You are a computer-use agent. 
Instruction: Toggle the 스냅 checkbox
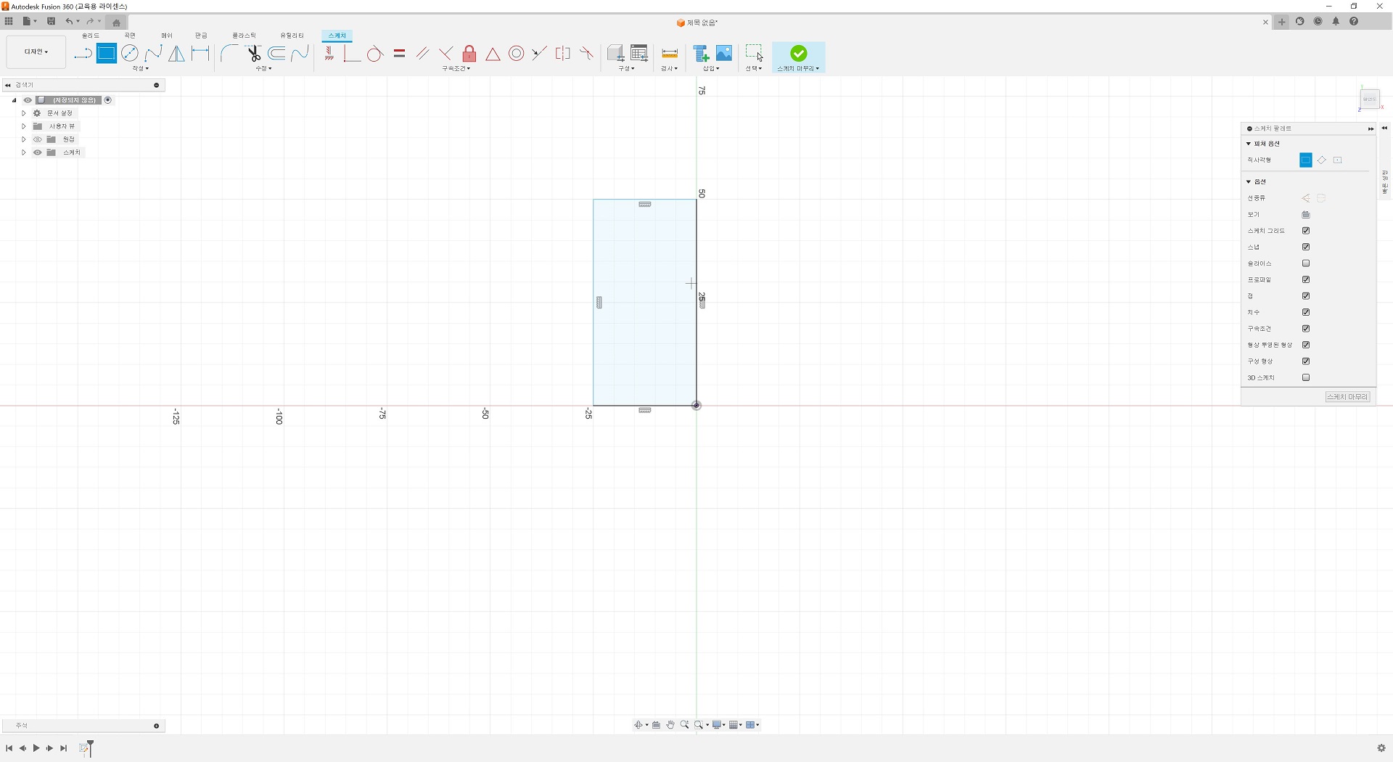[x=1306, y=247]
